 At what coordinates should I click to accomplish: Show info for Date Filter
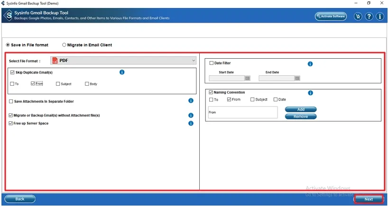310,64
